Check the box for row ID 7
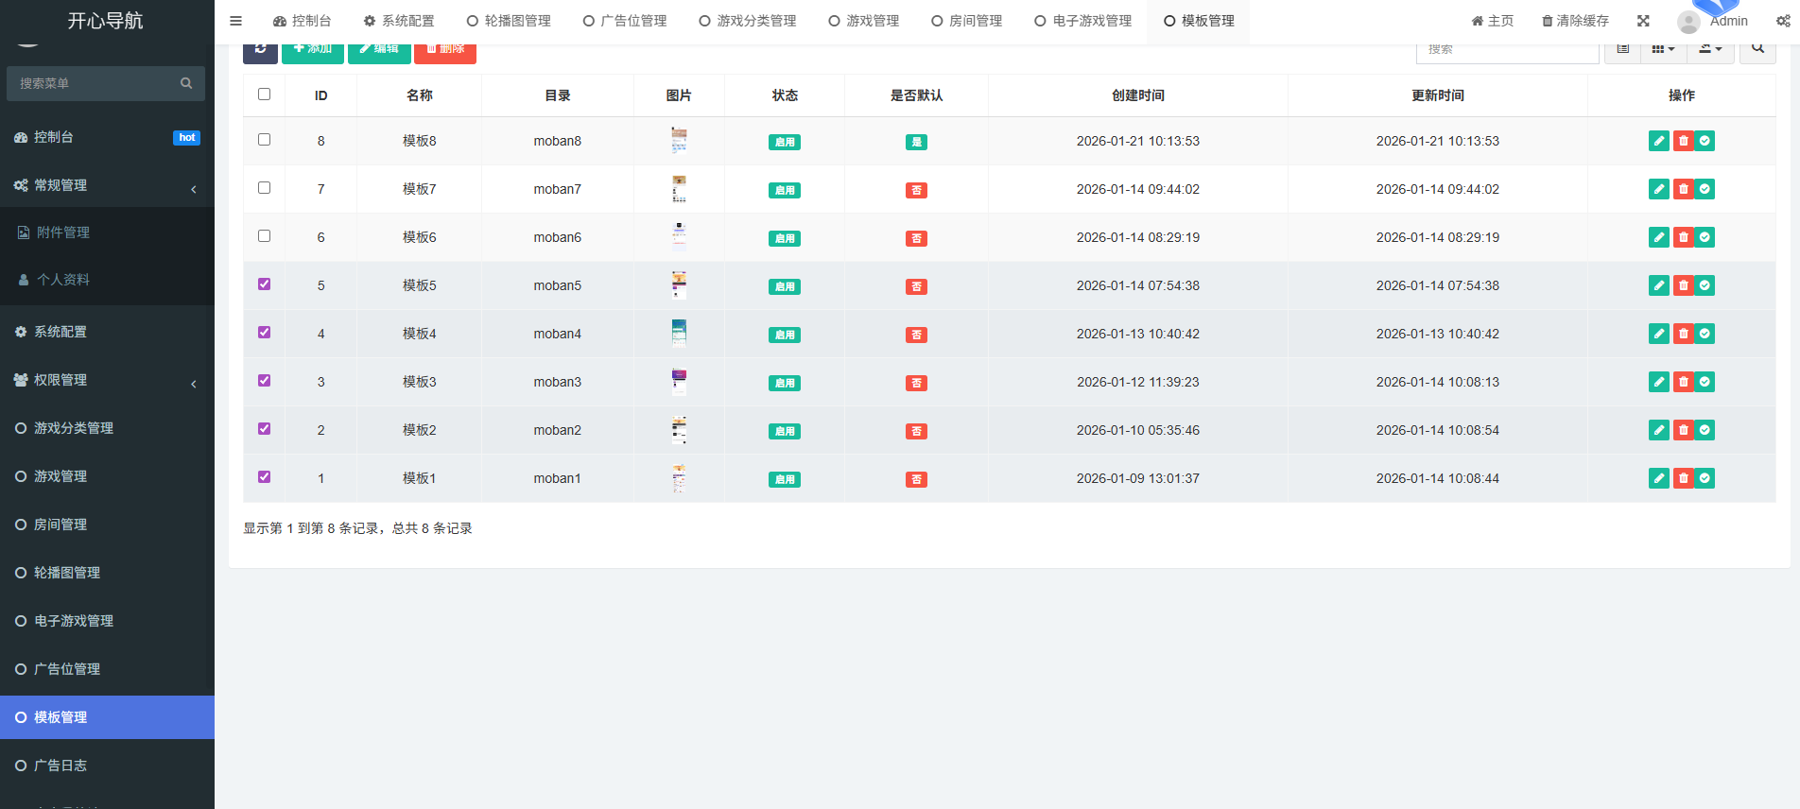1800x809 pixels. pos(264,188)
